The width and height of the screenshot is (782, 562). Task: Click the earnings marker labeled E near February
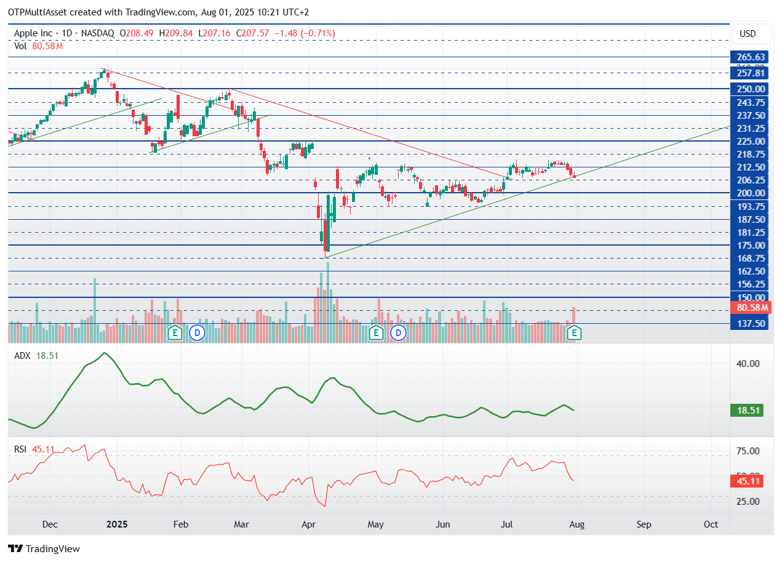click(175, 332)
